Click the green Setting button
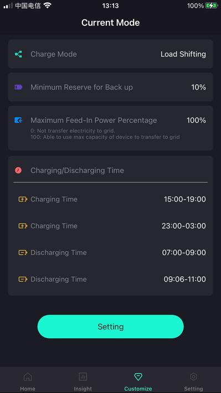 [x=111, y=327]
